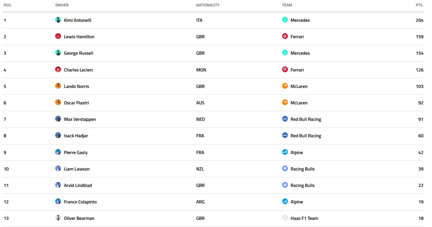
Task: Click the DRIVER column header
Action: (x=62, y=5)
